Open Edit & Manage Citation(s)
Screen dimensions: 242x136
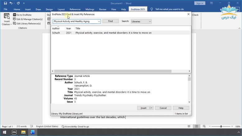(28, 19)
